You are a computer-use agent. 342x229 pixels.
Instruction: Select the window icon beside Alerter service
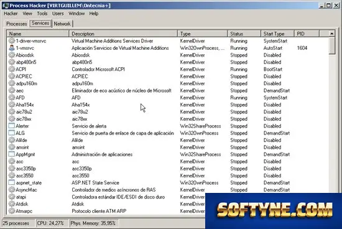[x=12, y=126]
